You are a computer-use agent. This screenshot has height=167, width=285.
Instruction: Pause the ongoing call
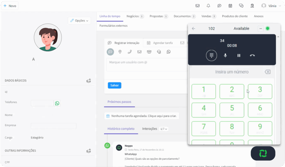point(239,55)
